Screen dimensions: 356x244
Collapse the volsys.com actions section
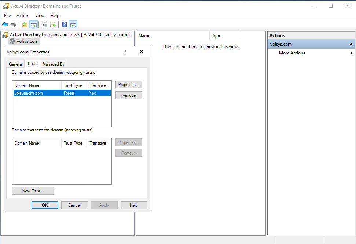(x=351, y=44)
